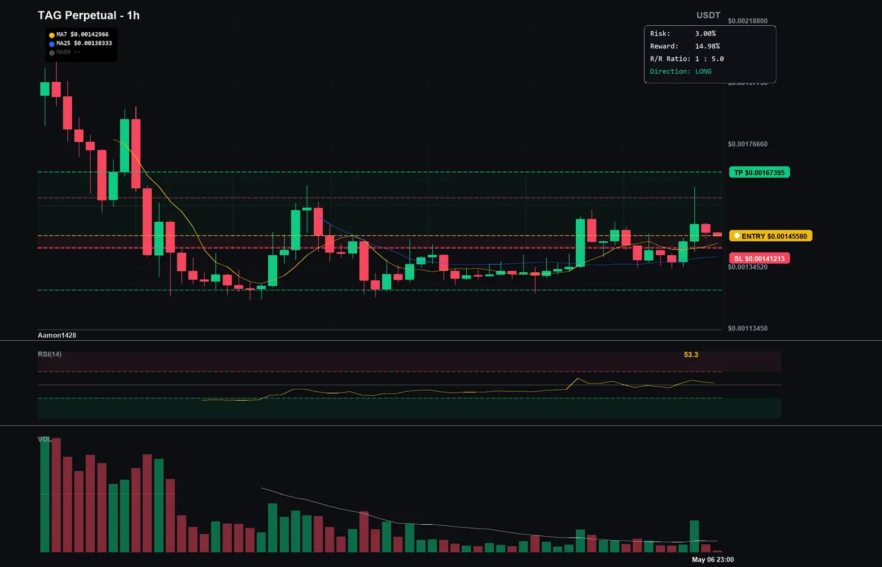Click the $0.00134520 price axis label
Viewport: 882px width, 567px height.
tap(748, 267)
